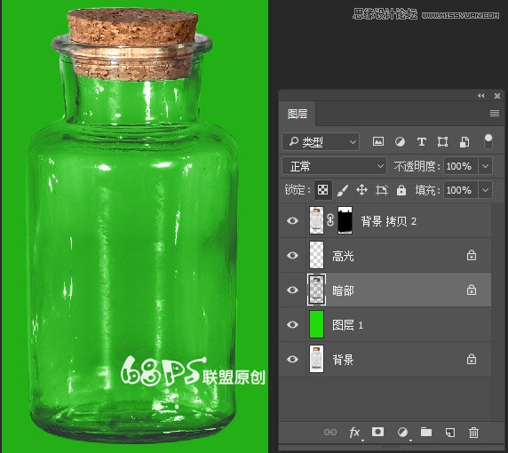
Task: Click the 不透明度 100% value field
Action: click(460, 166)
